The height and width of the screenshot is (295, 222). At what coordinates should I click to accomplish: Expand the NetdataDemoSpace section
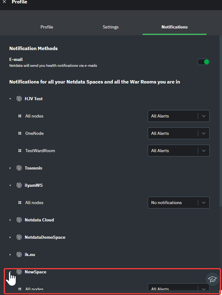10,237
